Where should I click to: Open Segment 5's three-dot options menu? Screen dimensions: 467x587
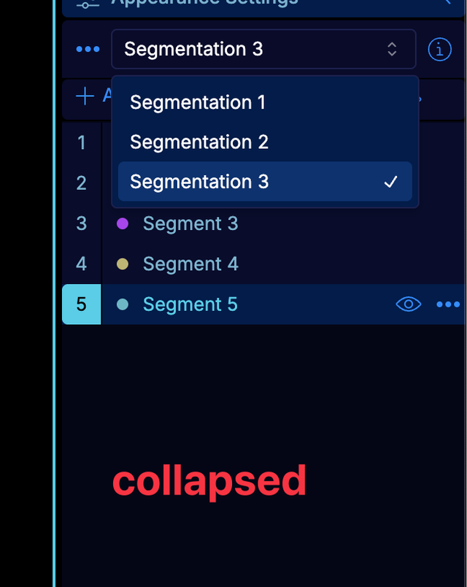point(448,304)
